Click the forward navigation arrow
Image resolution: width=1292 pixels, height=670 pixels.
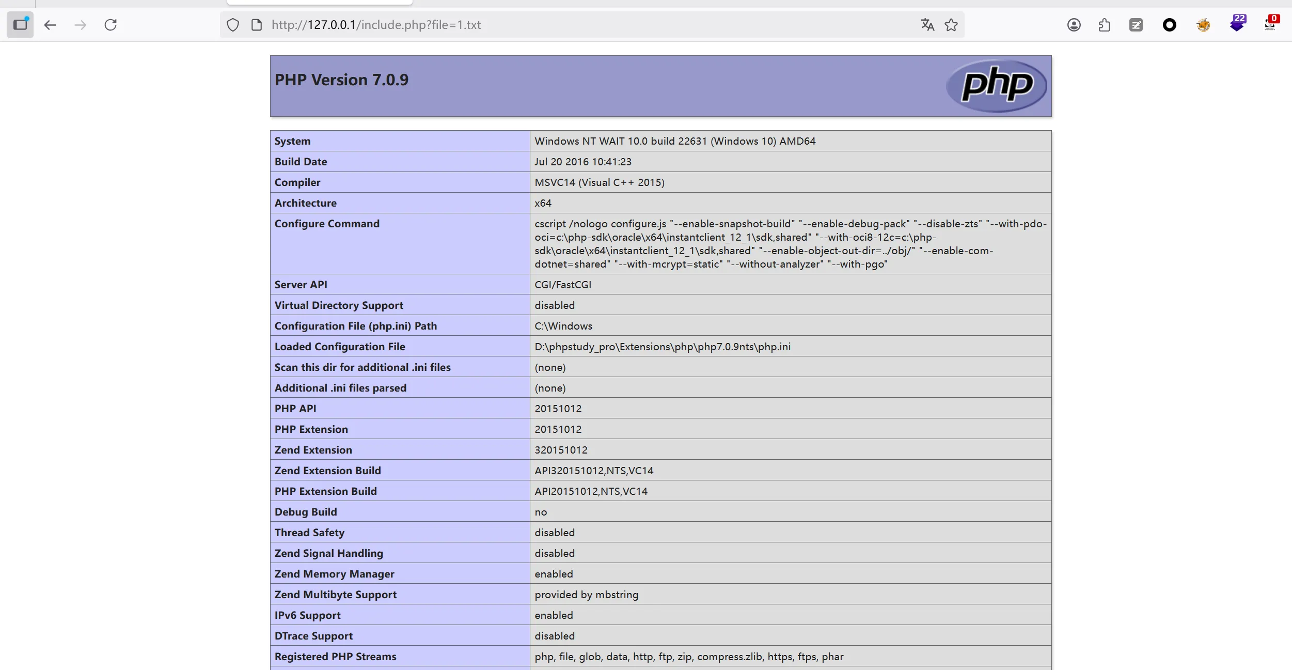point(80,25)
